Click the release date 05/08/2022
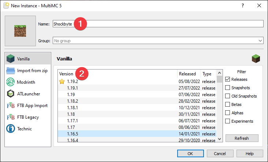 [189, 82]
